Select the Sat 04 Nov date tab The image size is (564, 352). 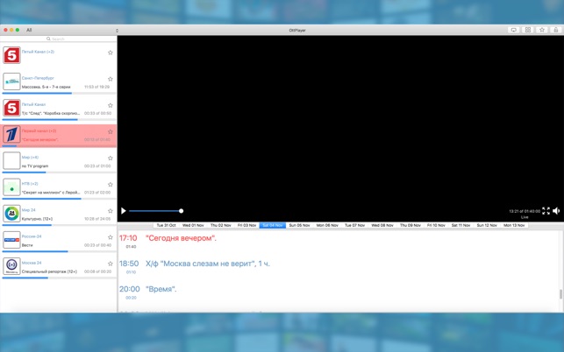coord(273,225)
